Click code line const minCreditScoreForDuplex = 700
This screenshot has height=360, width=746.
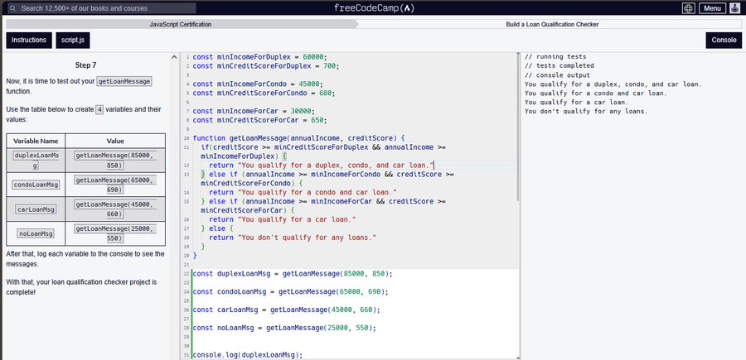[x=266, y=66]
